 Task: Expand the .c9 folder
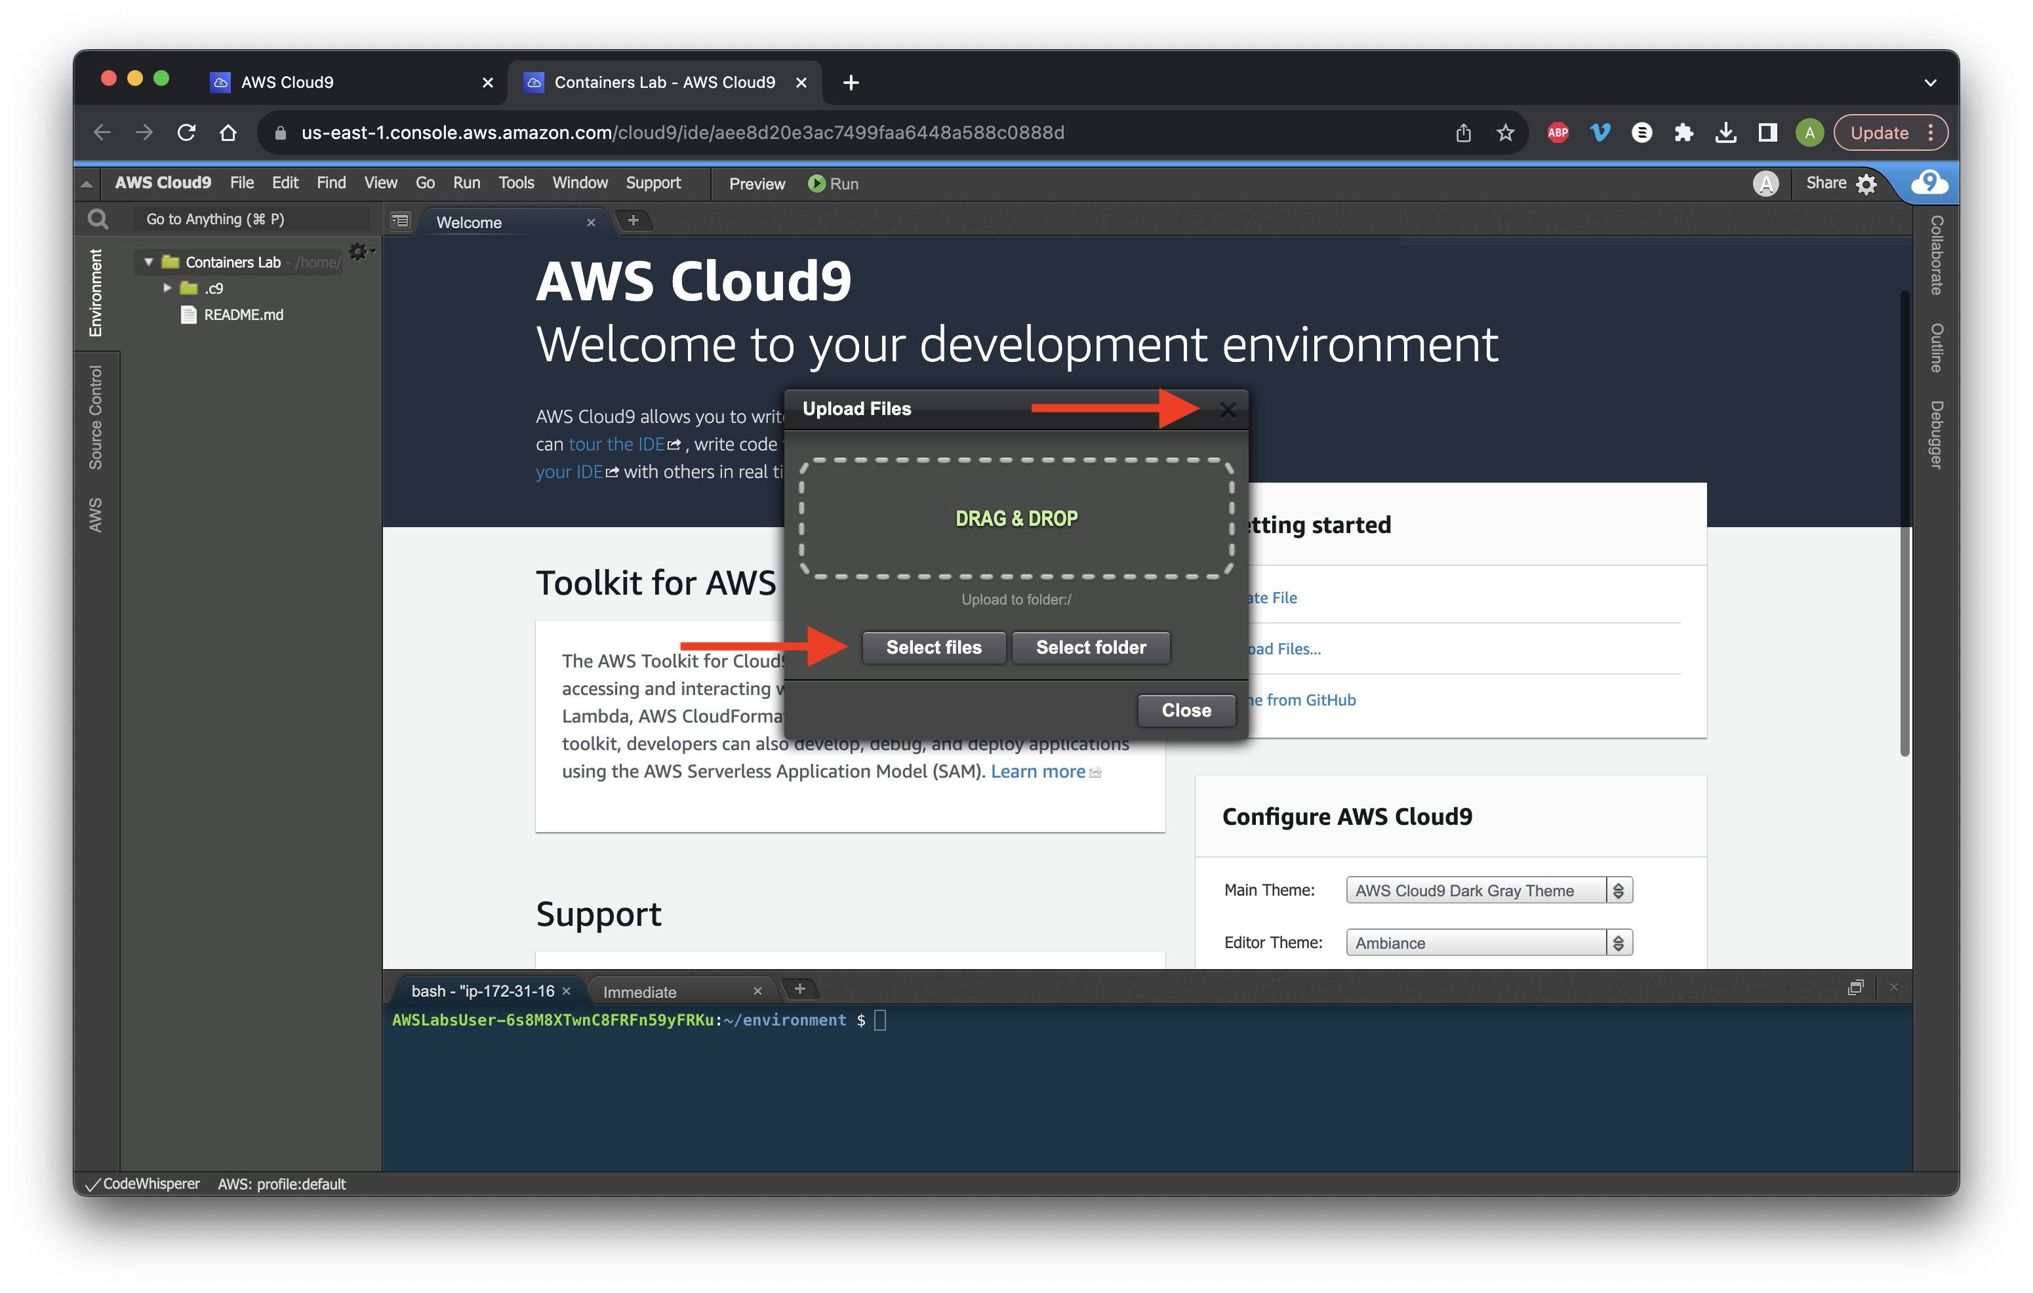click(167, 288)
